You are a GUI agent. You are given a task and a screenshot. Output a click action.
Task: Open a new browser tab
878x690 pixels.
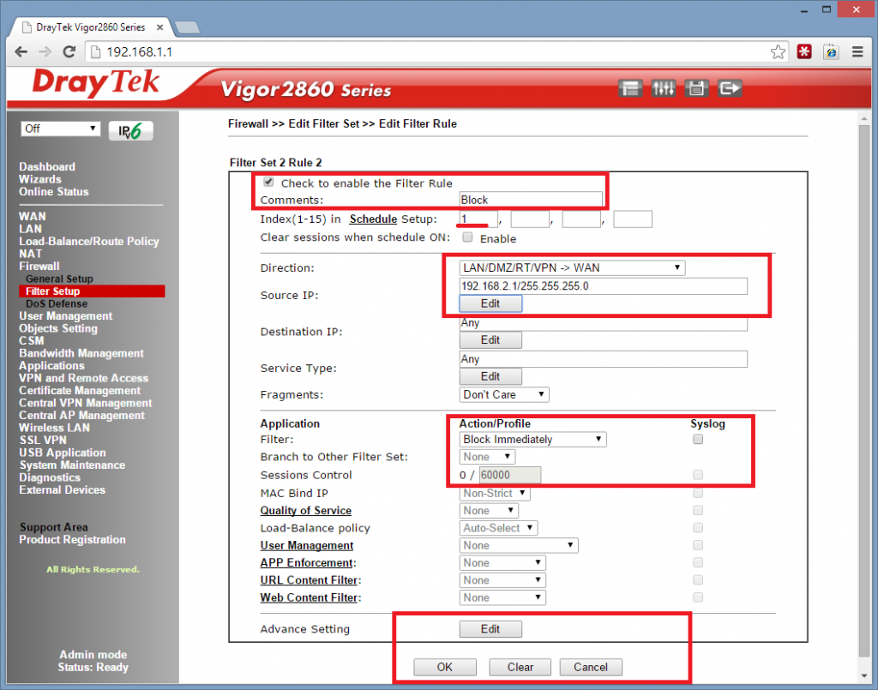[x=187, y=27]
